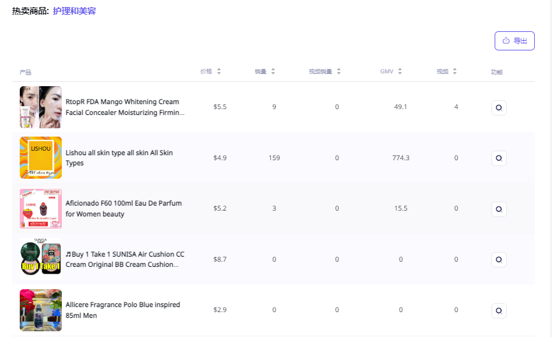Select the Allicere Fragrance Polo Blue title
This screenshot has height=337, width=552.
click(x=122, y=310)
